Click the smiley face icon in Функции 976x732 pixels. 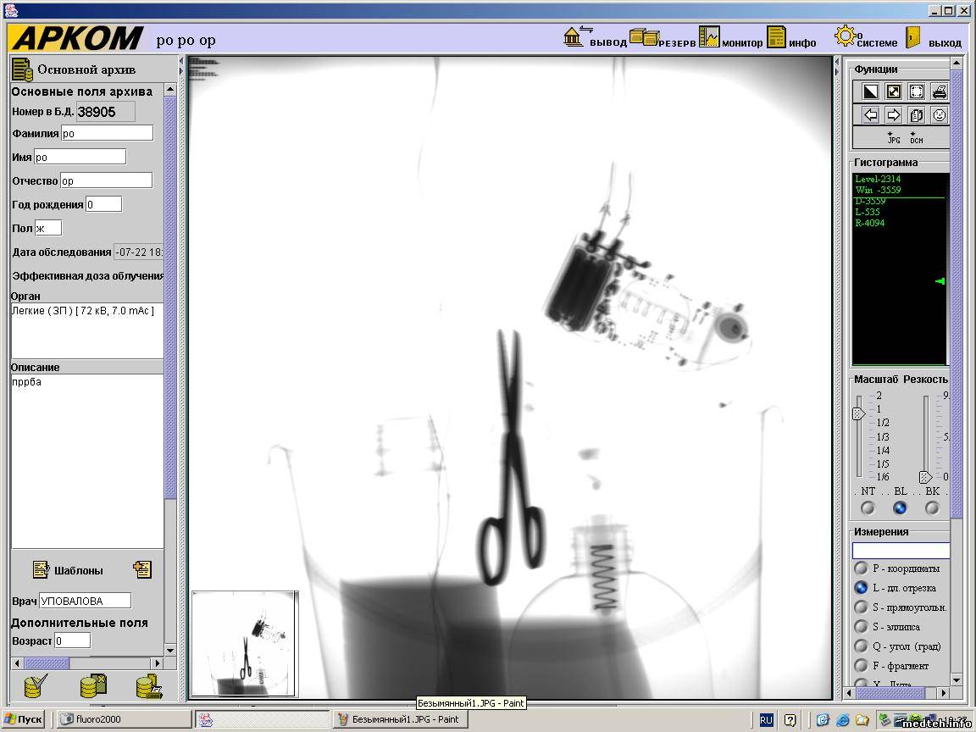(x=939, y=115)
